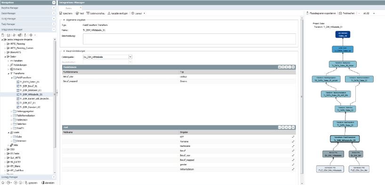
Task: Click edit icon on Vorname row
Action: (293, 142)
